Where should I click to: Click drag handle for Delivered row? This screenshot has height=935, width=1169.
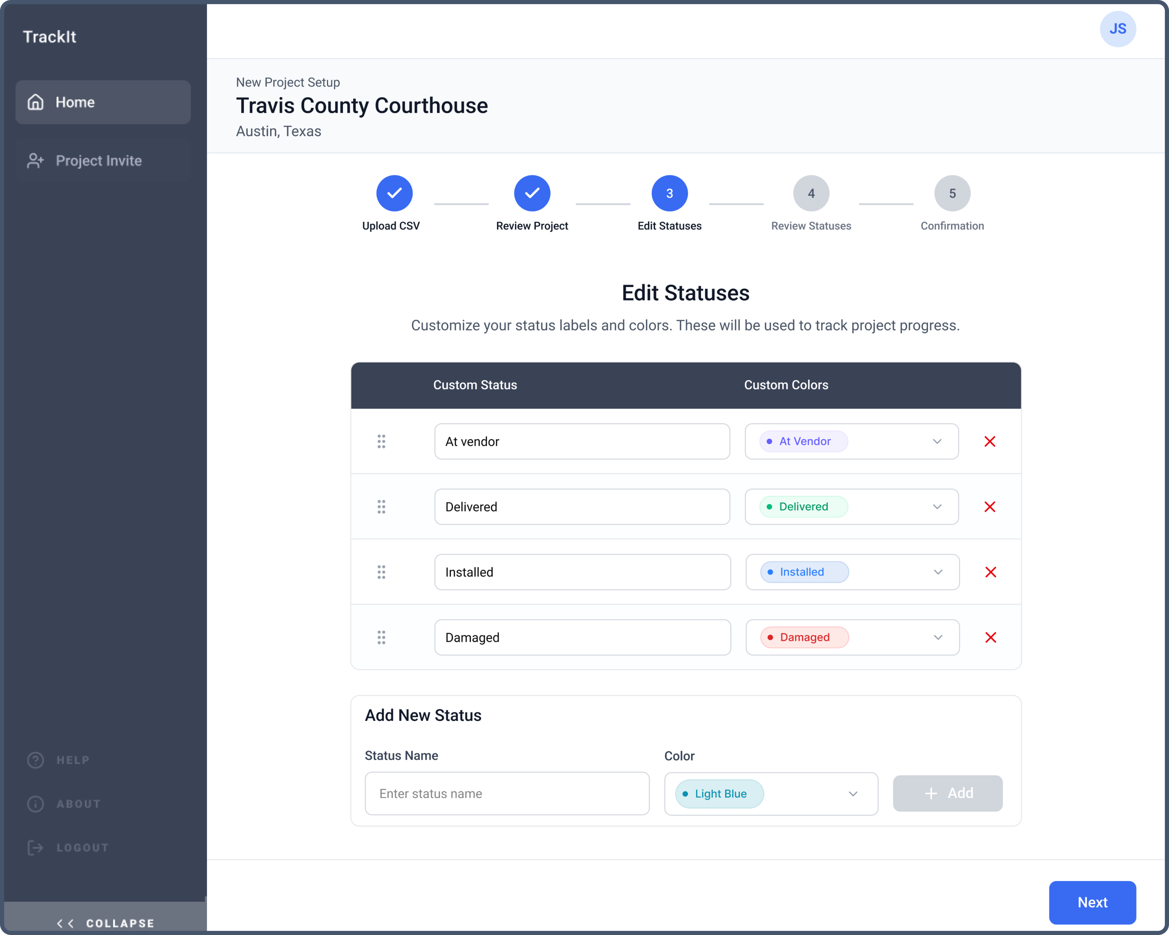click(x=381, y=507)
